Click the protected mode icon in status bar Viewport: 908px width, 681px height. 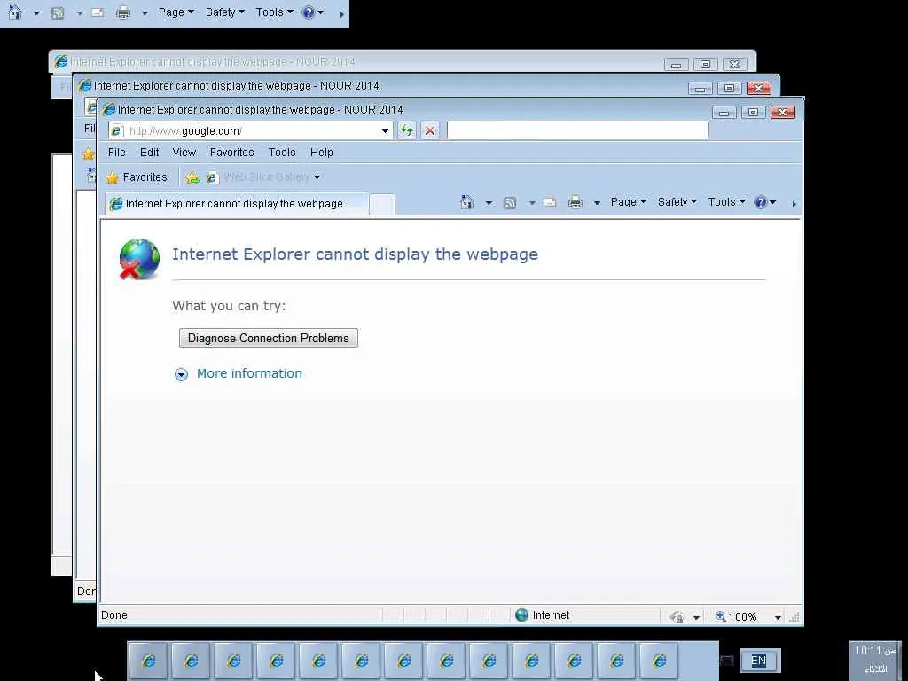coord(677,617)
